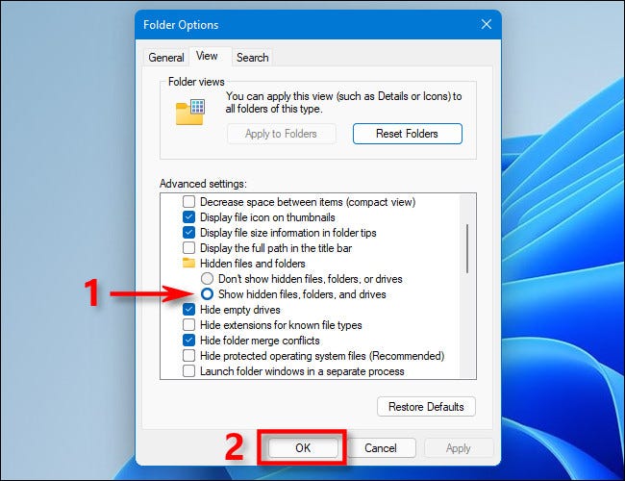Select Show hidden files, folders, and drives
The width and height of the screenshot is (625, 481).
tap(208, 293)
